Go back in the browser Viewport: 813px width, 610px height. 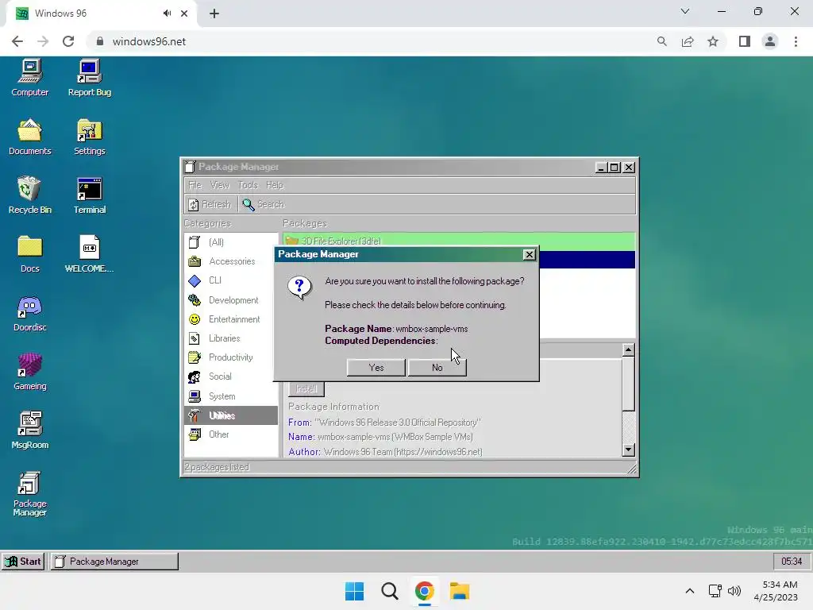coord(17,41)
